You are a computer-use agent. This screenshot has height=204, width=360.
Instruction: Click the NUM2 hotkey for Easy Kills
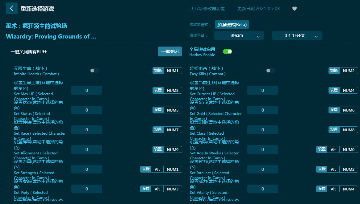coord(349,71)
